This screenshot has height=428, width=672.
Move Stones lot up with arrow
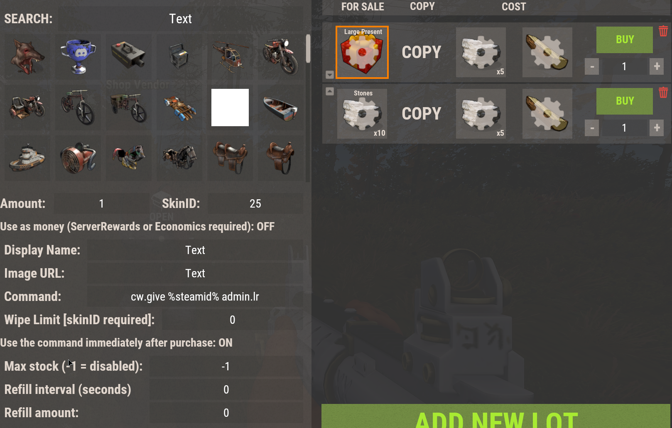tap(330, 91)
